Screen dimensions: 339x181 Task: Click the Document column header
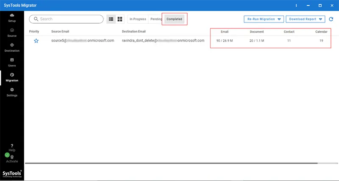pyautogui.click(x=257, y=32)
